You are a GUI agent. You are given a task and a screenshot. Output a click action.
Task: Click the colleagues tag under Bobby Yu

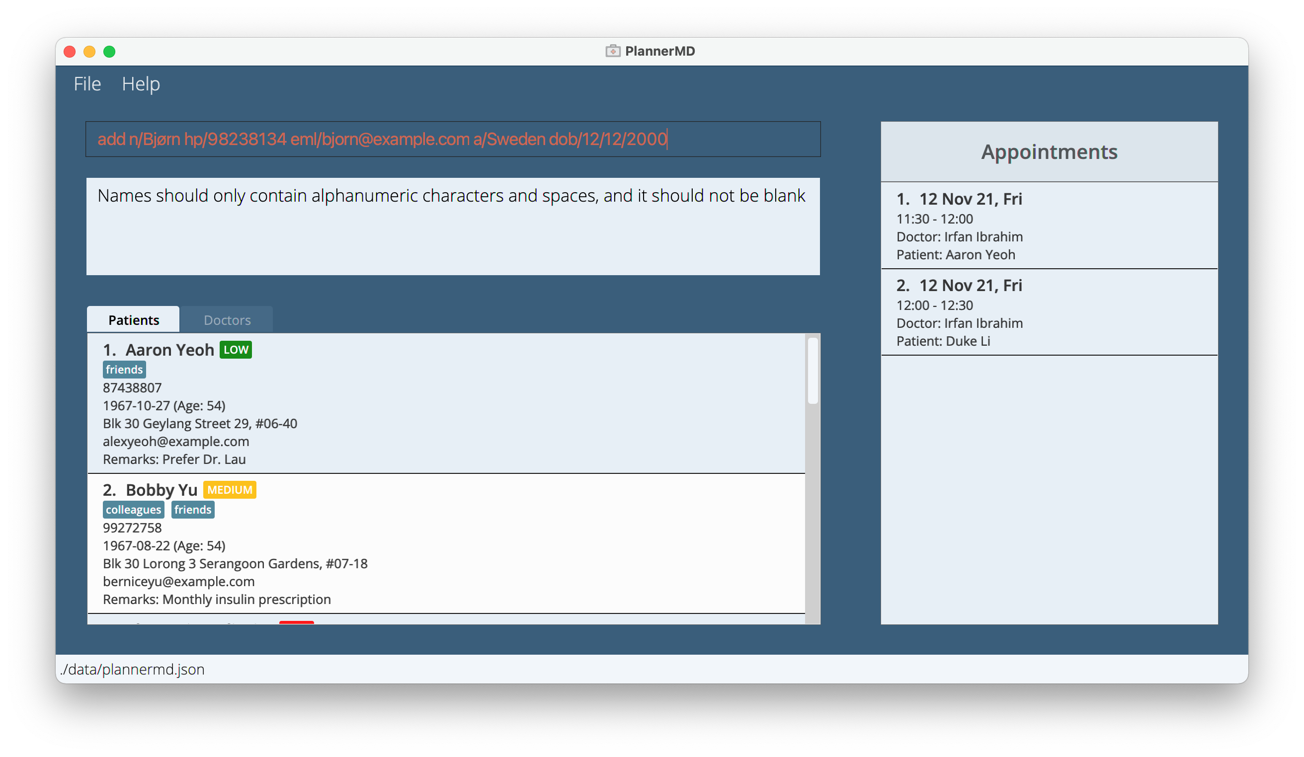pyautogui.click(x=134, y=510)
